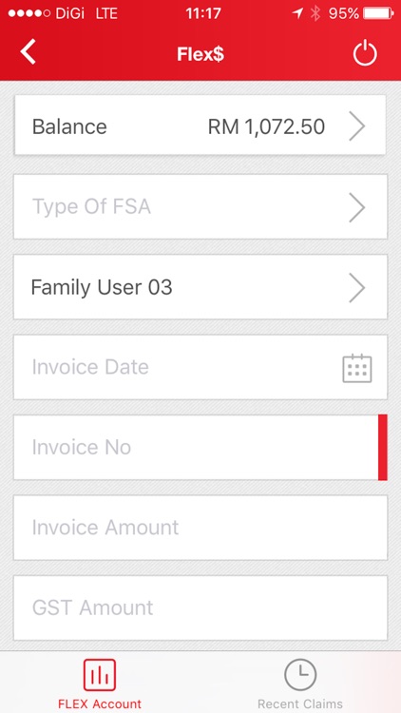Select the Type Of FSA field
401x713 pixels.
200,206
